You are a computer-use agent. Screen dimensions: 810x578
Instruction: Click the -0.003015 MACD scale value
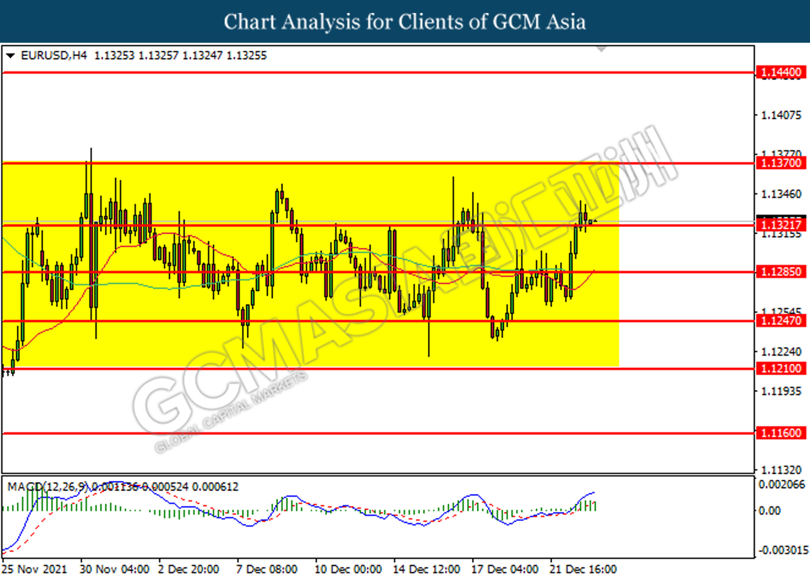tap(783, 550)
